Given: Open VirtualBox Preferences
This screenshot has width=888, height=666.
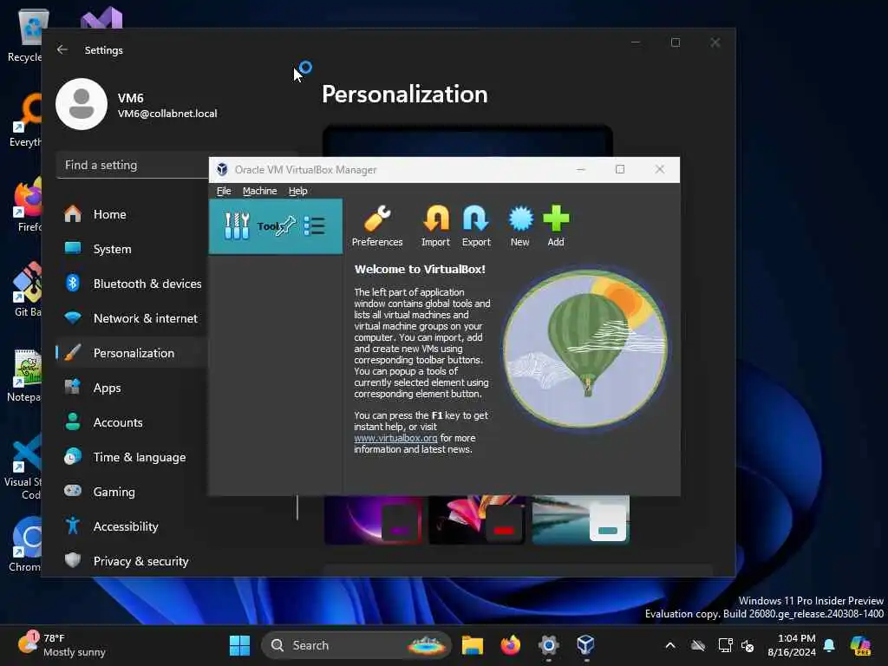Looking at the screenshot, I should [377, 226].
